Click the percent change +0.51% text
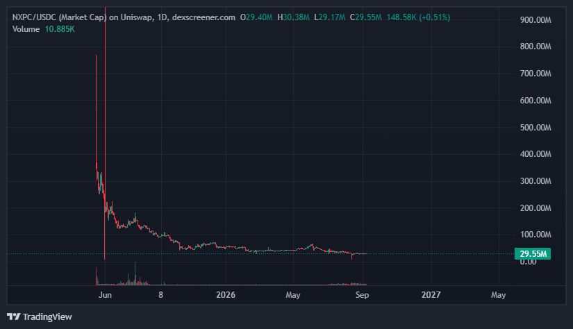 click(434, 17)
